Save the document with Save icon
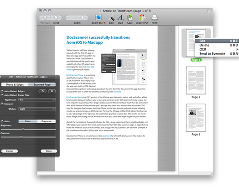The height and width of the screenshot is (187, 239). click(130, 17)
